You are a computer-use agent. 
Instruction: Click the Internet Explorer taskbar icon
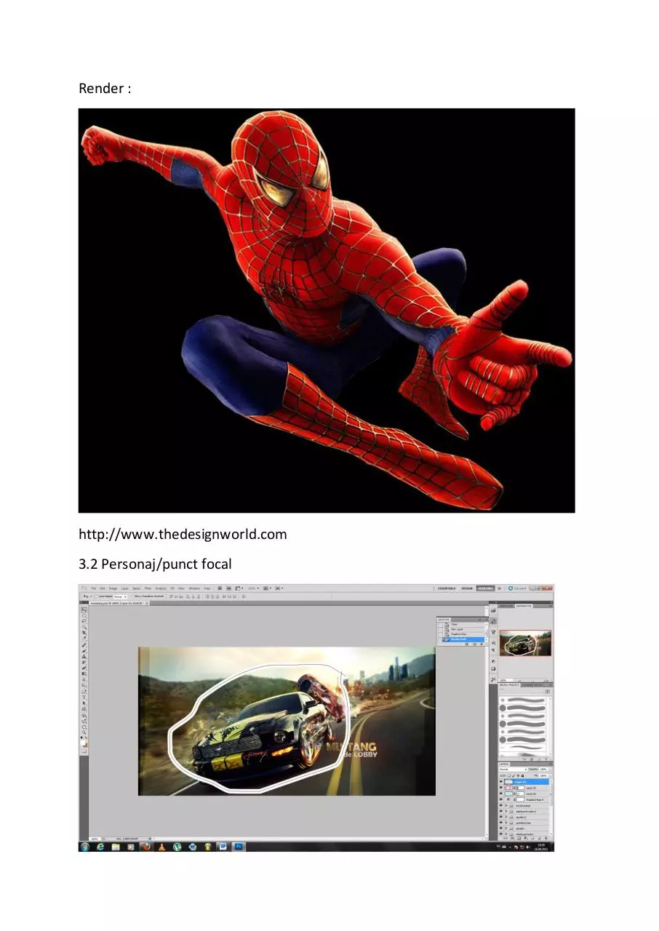tap(101, 847)
